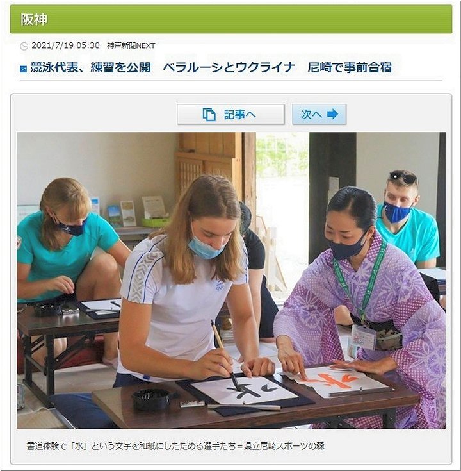This screenshot has width=461, height=471.
Task: Open the 記事へ article button
Action: pos(230,115)
